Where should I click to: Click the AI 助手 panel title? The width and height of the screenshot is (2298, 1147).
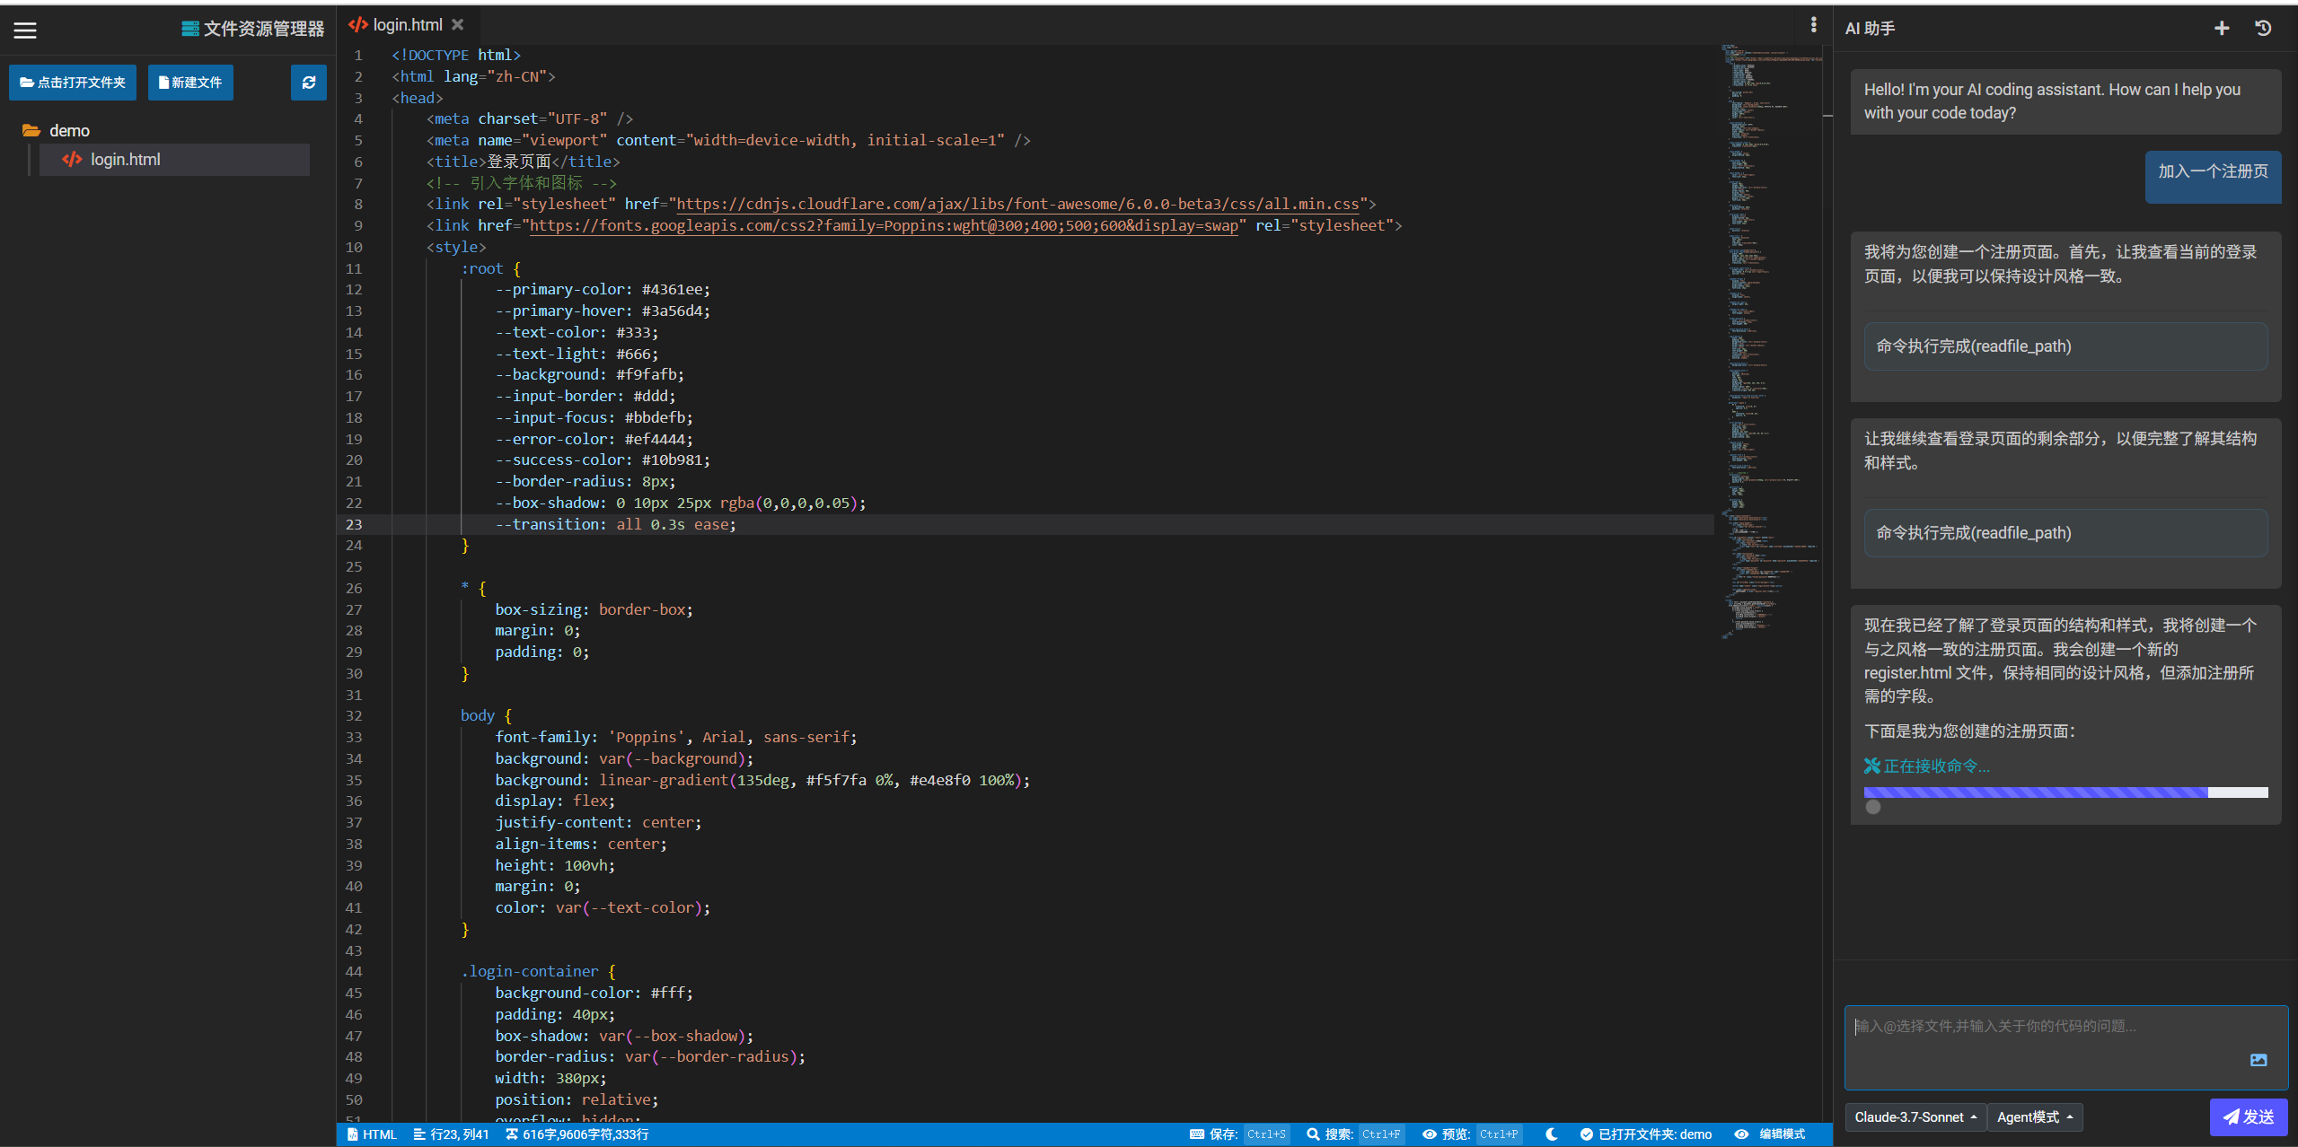pos(1870,29)
